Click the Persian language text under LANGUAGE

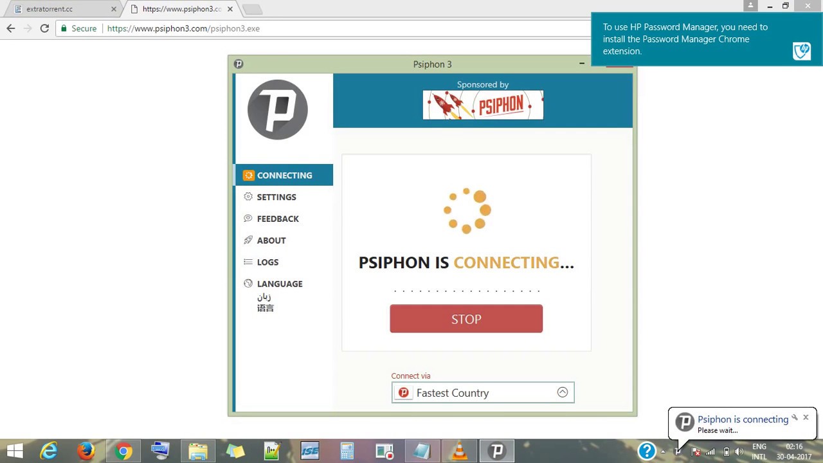click(x=264, y=296)
